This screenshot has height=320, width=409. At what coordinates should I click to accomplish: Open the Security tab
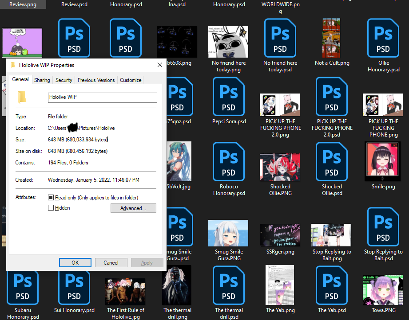click(x=64, y=80)
